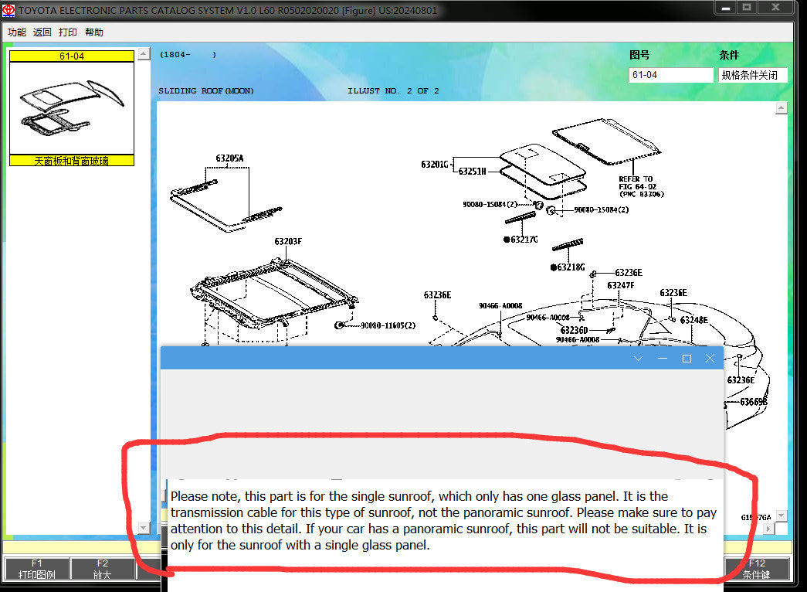The height and width of the screenshot is (592, 807).
Task: Click the Toyota logo icon in title bar
Action: coord(8,10)
